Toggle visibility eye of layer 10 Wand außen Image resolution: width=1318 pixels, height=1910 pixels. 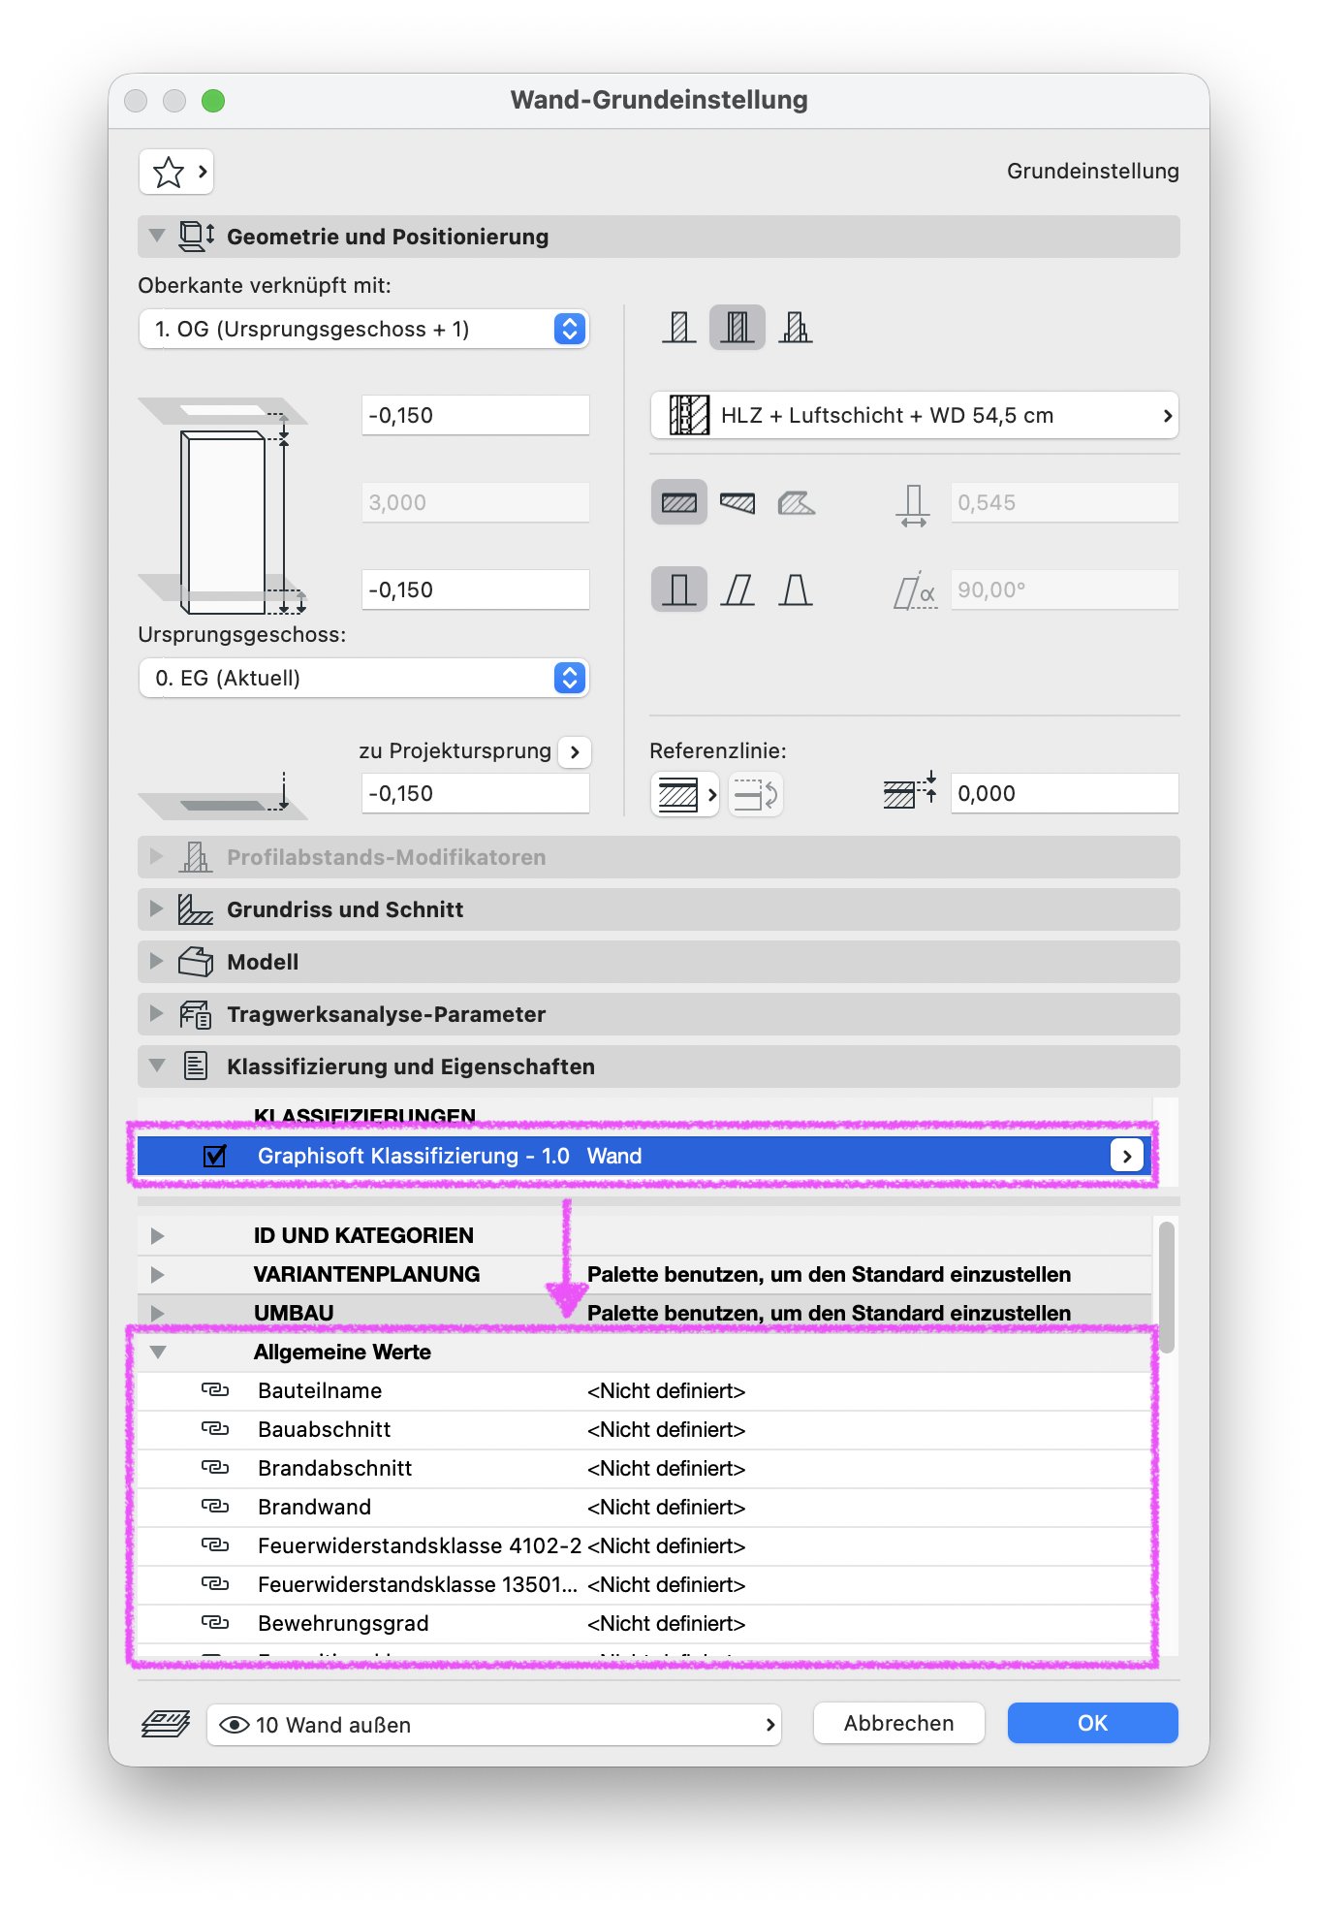tap(235, 1725)
